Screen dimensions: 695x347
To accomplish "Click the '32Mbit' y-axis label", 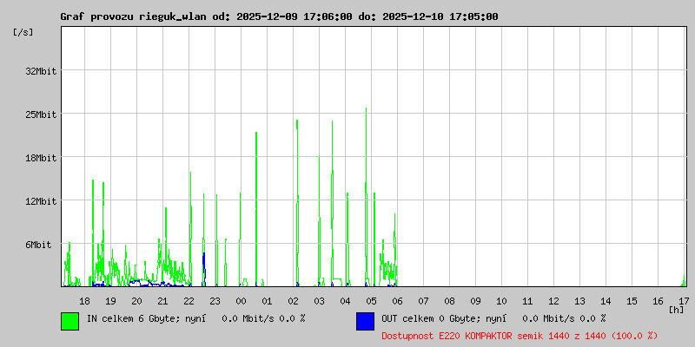I will (41, 71).
